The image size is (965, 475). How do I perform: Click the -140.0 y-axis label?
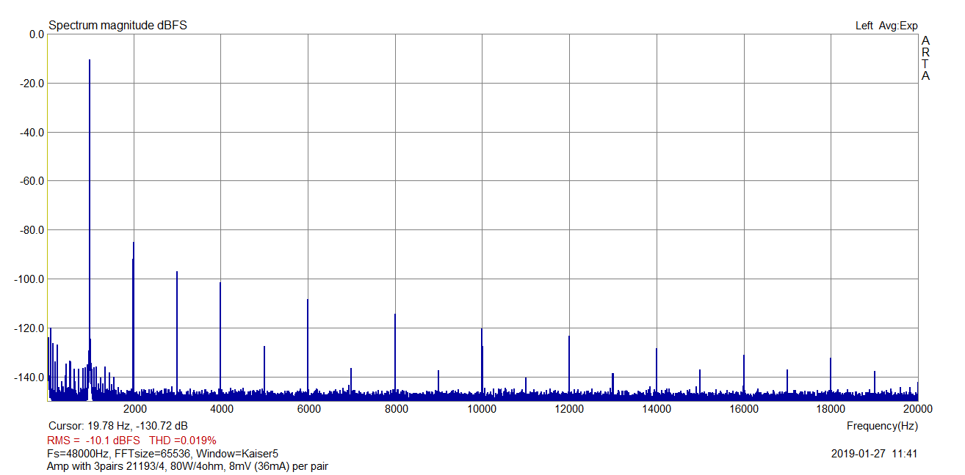[29, 378]
